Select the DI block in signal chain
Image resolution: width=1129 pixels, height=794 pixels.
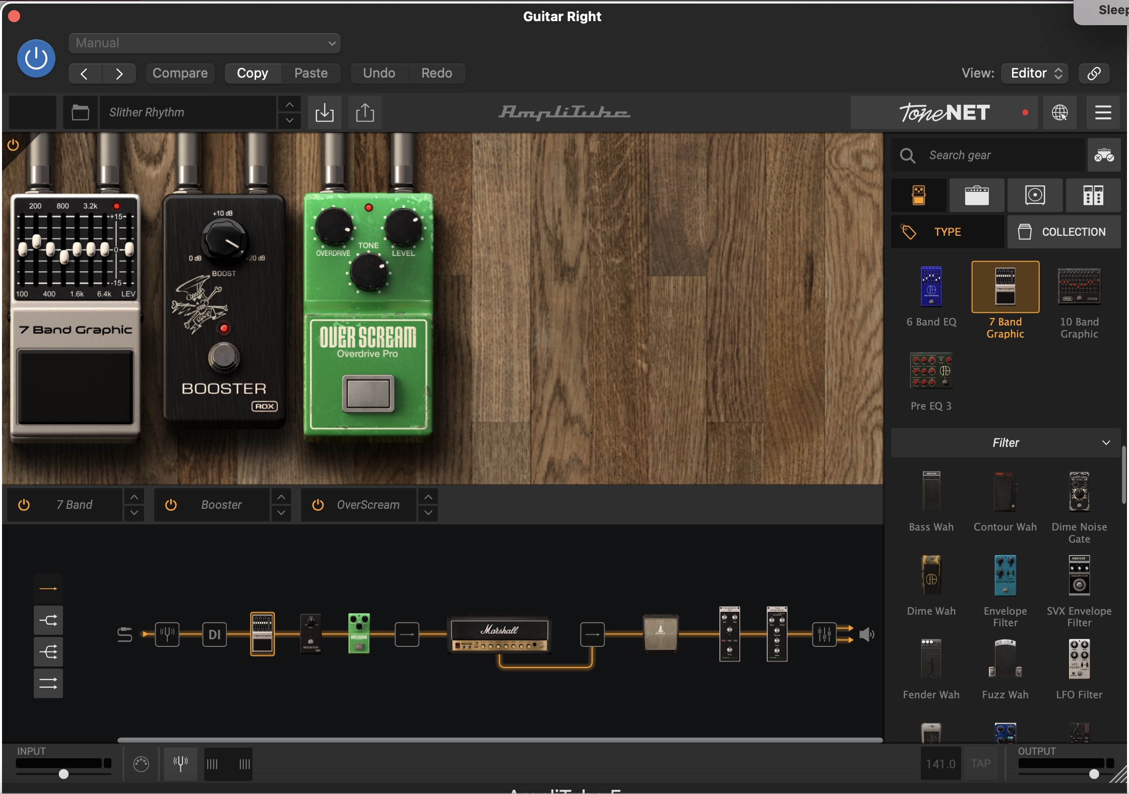(214, 635)
